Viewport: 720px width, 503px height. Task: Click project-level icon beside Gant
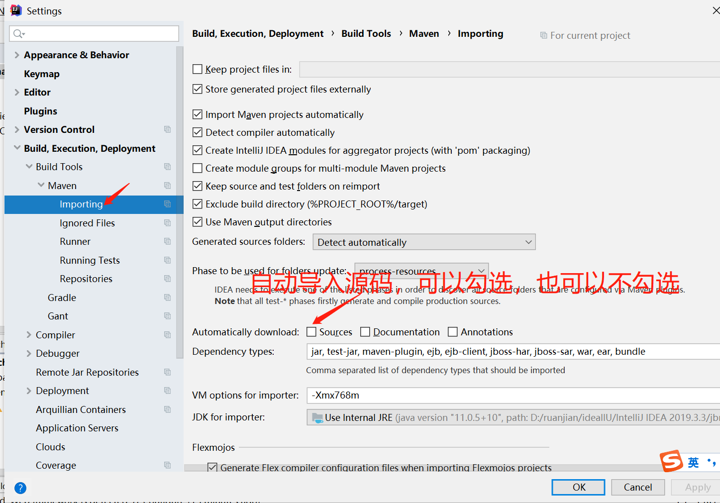167,316
